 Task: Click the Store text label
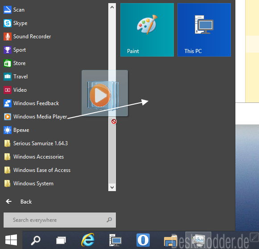coord(19,63)
